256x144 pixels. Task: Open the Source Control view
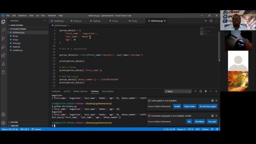tap(3, 38)
